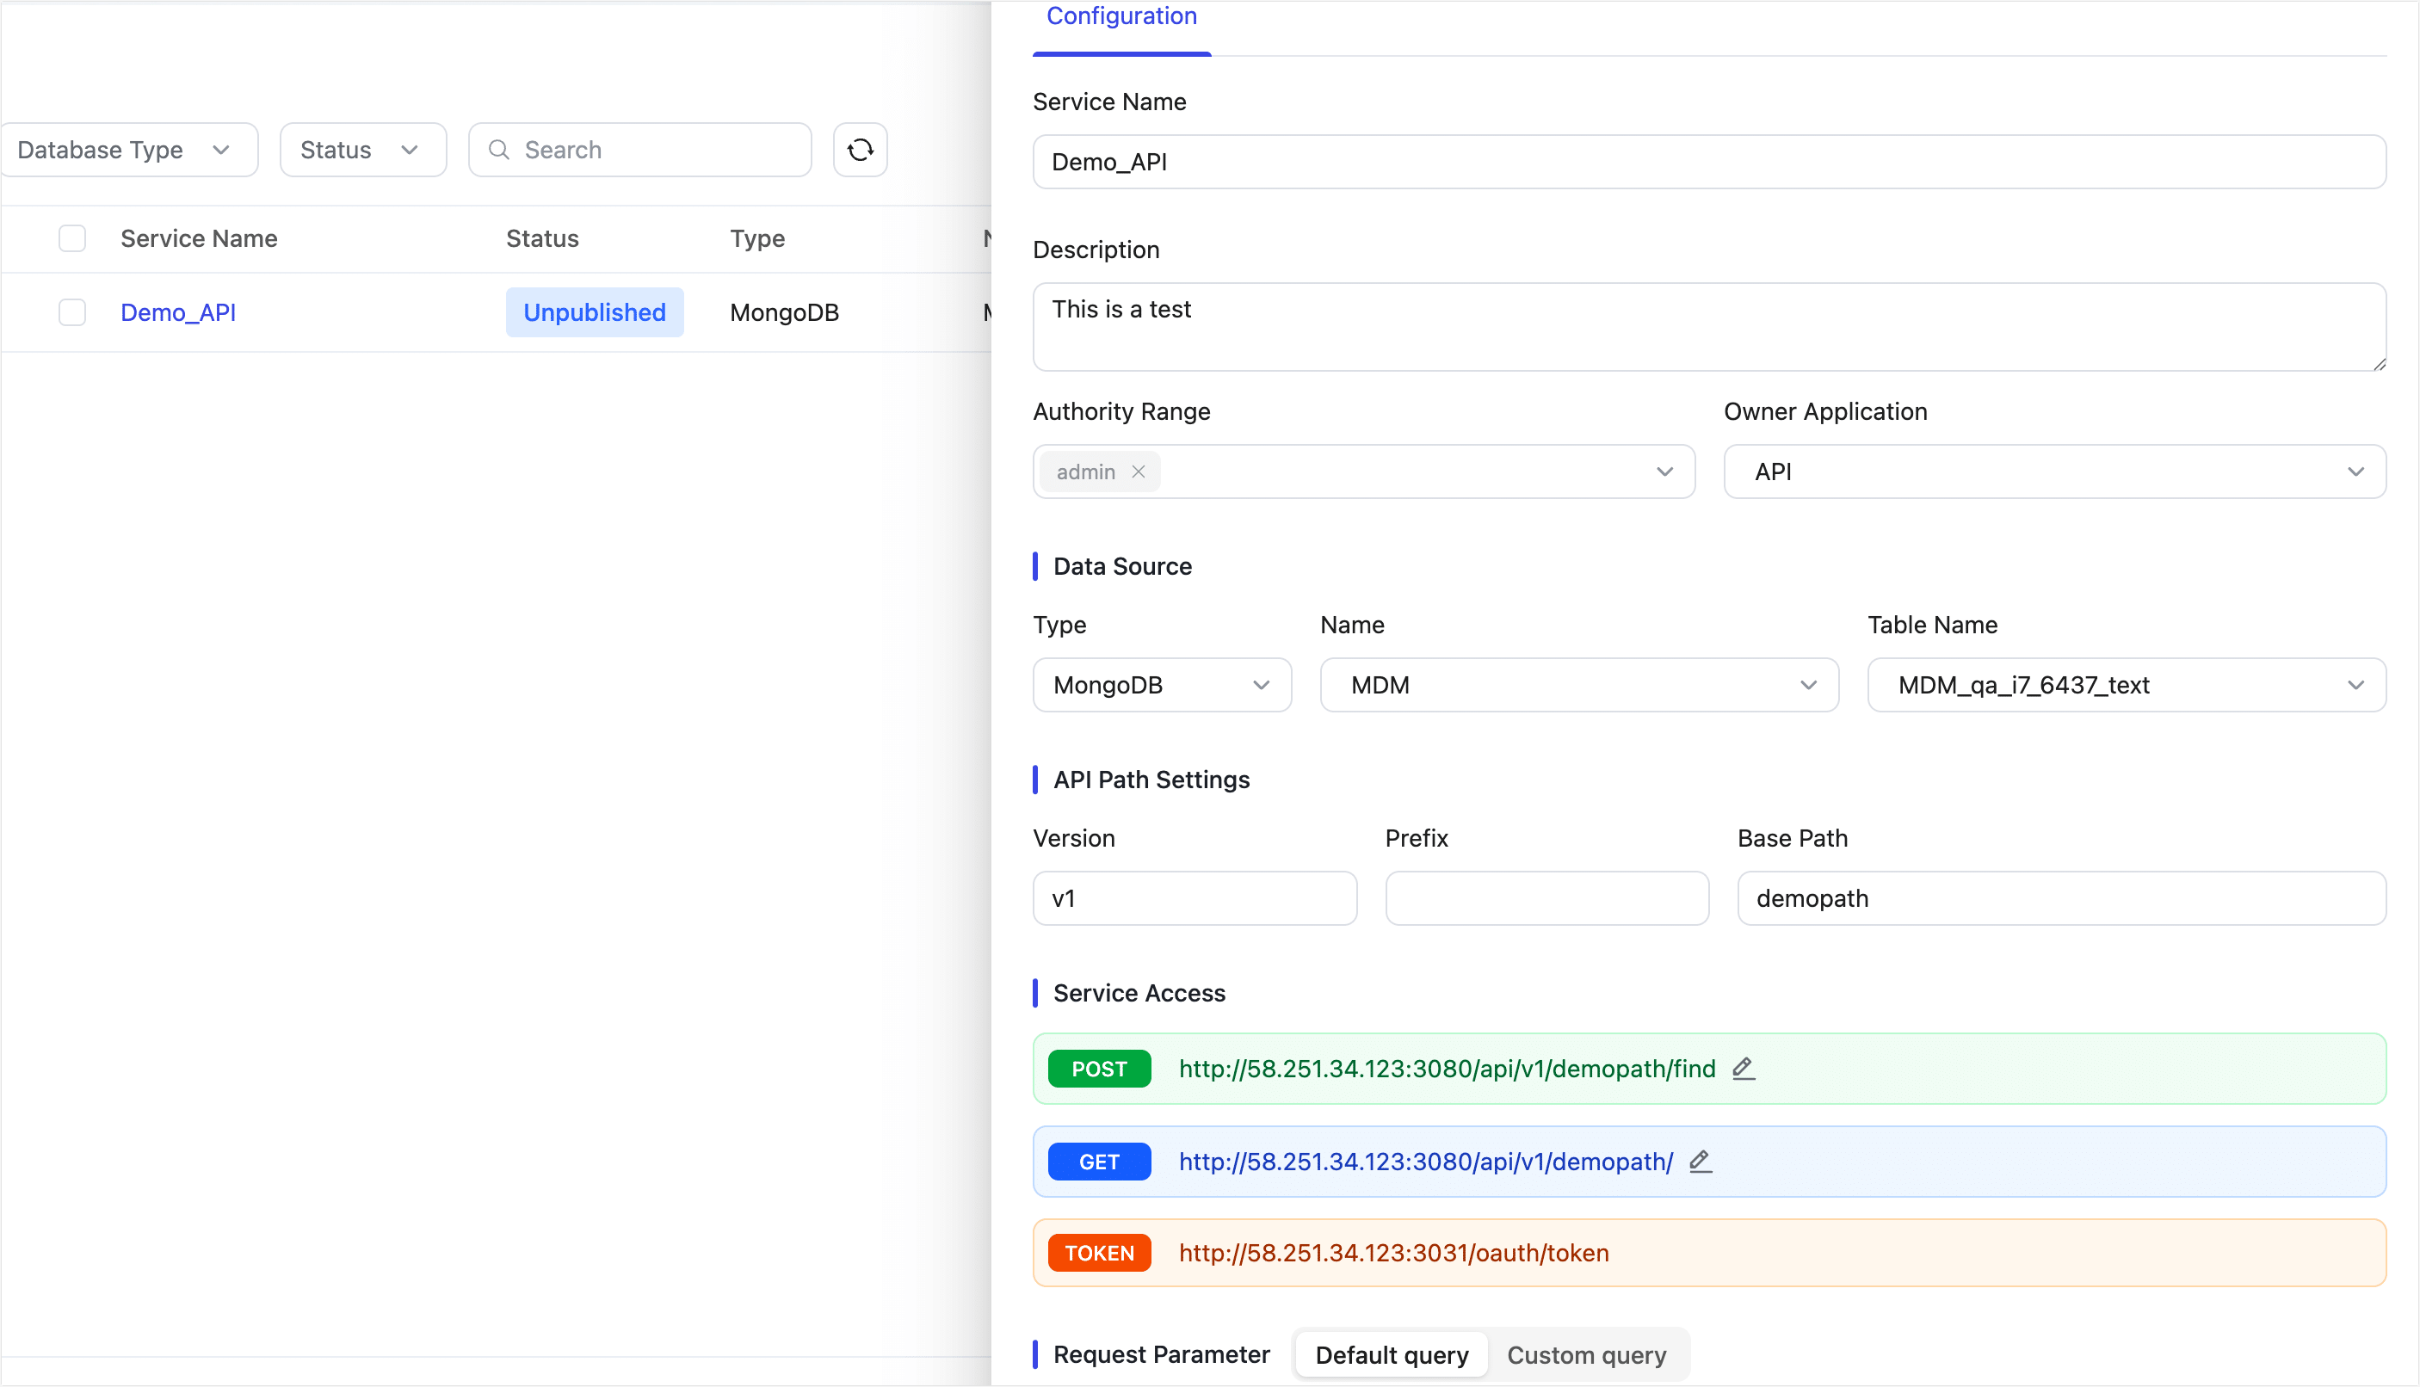Click the magnifier icon in Search box
The image size is (2420, 1387).
click(498, 150)
